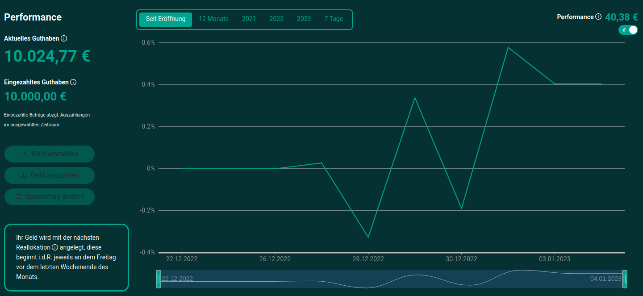Select the Seit Eröffnung time range
This screenshot has width=643, height=296.
[x=166, y=19]
